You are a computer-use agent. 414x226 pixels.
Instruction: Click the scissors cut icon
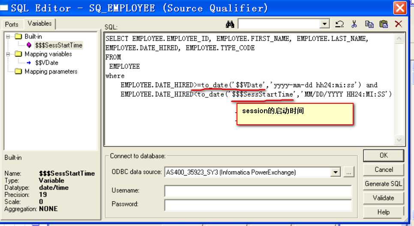click(x=354, y=24)
